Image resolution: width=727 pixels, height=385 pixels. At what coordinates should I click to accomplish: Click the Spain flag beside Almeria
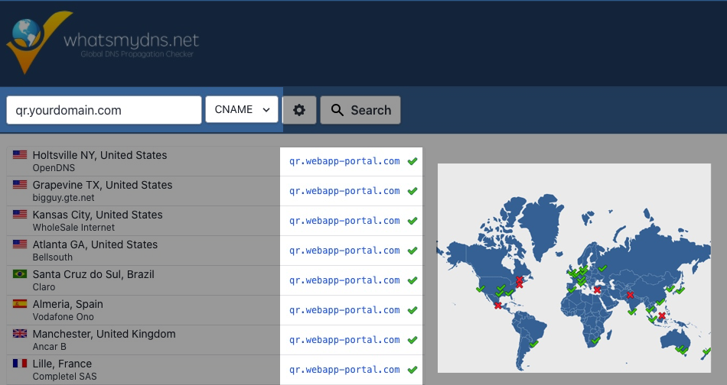pyautogui.click(x=20, y=304)
